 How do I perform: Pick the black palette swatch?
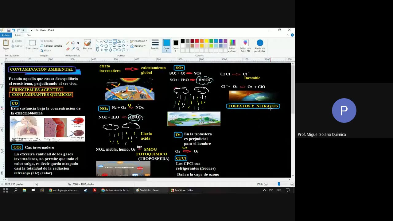tap(183, 41)
